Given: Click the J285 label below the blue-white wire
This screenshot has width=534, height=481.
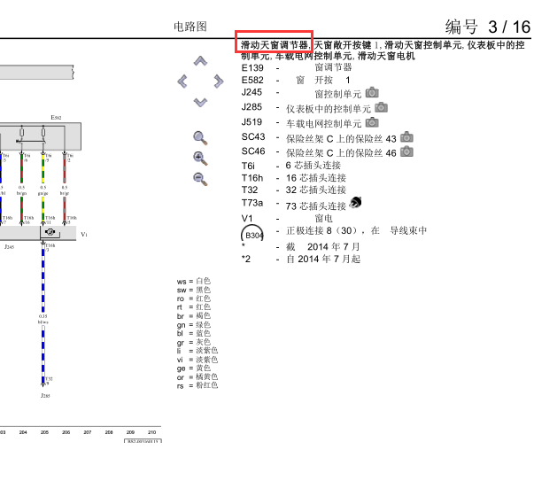Looking at the screenshot, I should (x=45, y=395).
